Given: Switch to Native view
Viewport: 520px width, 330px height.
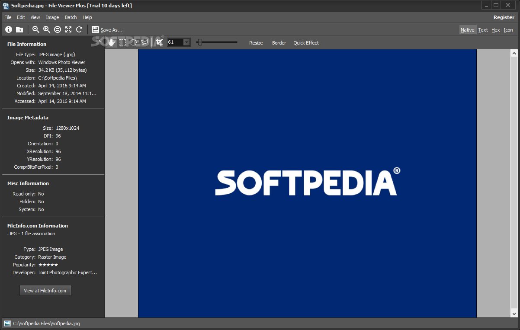Looking at the screenshot, I should click(x=468, y=30).
